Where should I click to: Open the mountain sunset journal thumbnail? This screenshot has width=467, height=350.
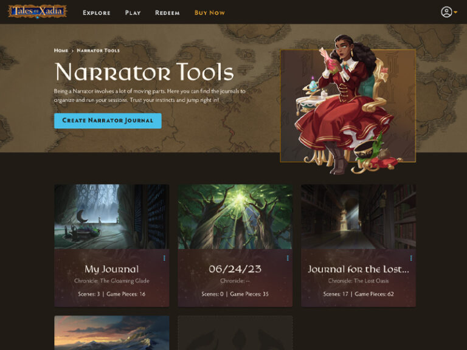click(112, 333)
